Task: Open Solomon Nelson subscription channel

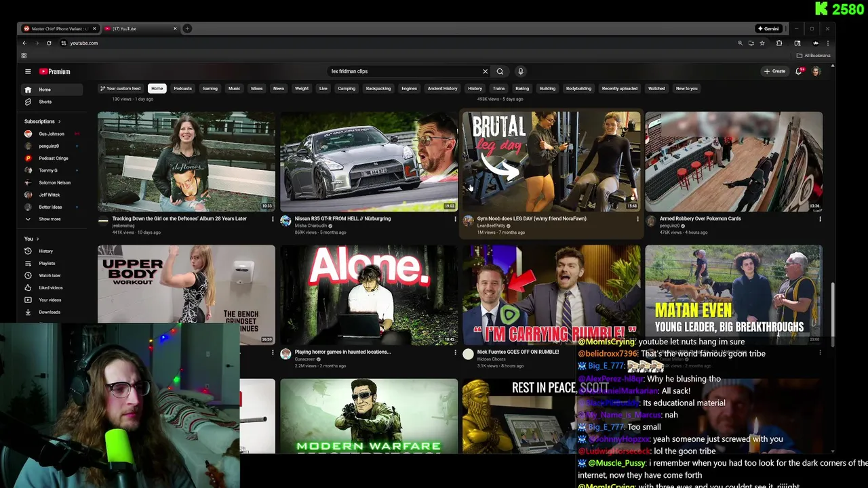Action: [52, 182]
